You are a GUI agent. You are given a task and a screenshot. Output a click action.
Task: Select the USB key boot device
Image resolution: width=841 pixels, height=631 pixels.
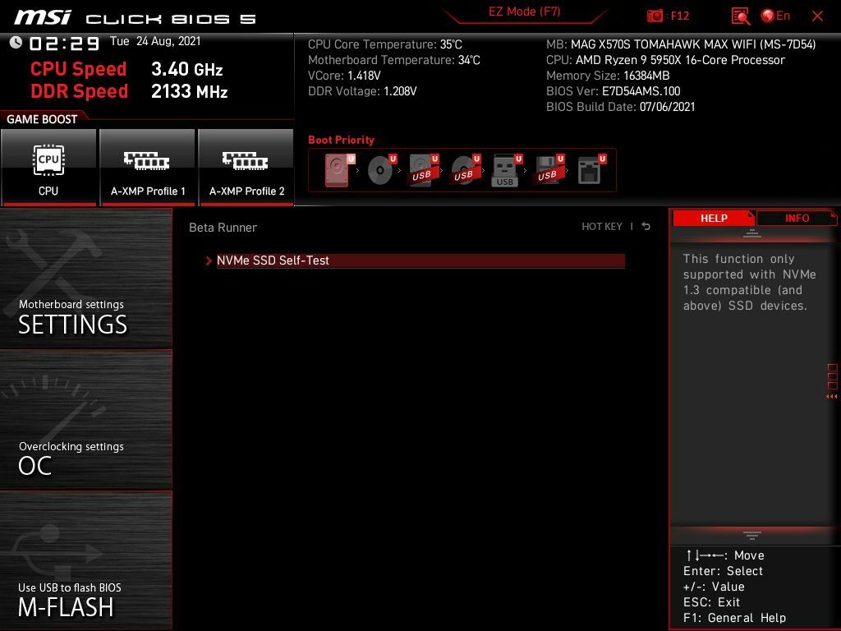pos(506,170)
